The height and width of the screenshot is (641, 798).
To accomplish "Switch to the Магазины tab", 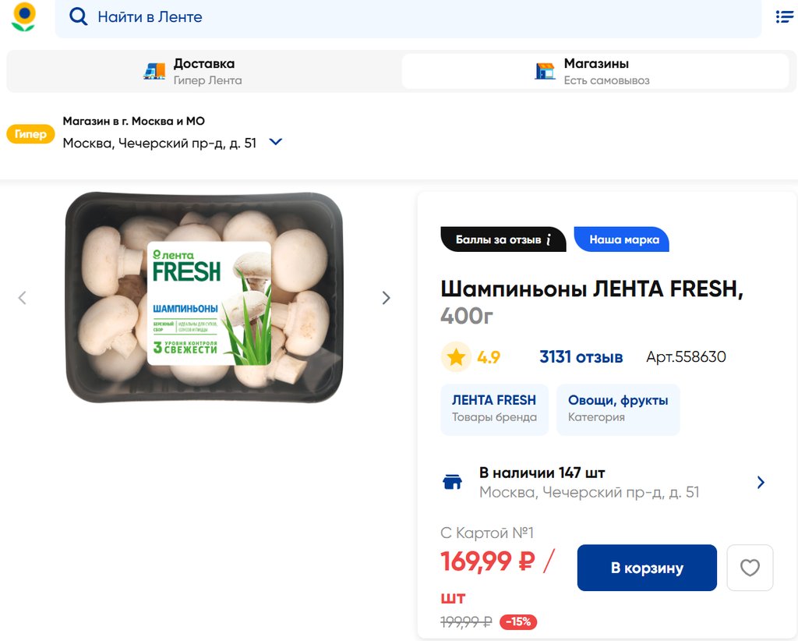I will pos(595,71).
